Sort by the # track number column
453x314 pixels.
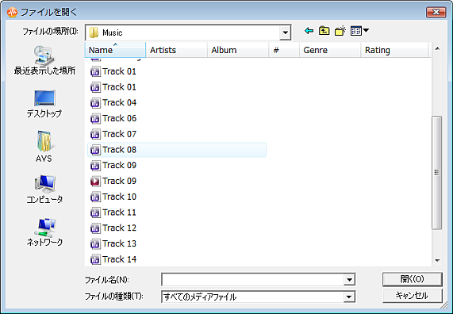pos(284,50)
